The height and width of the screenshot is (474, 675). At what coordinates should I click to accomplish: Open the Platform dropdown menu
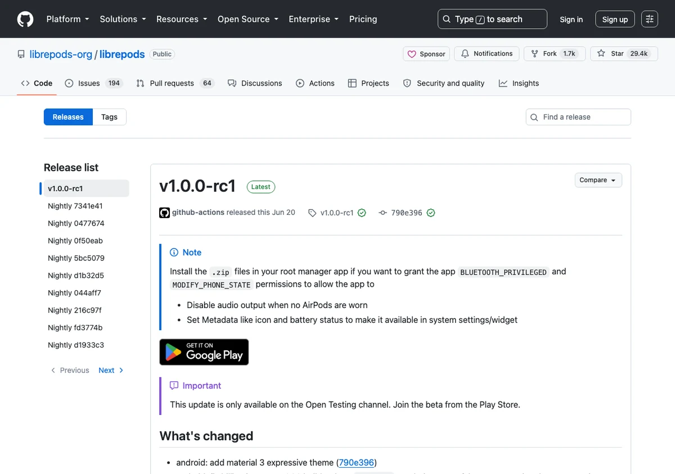click(67, 19)
